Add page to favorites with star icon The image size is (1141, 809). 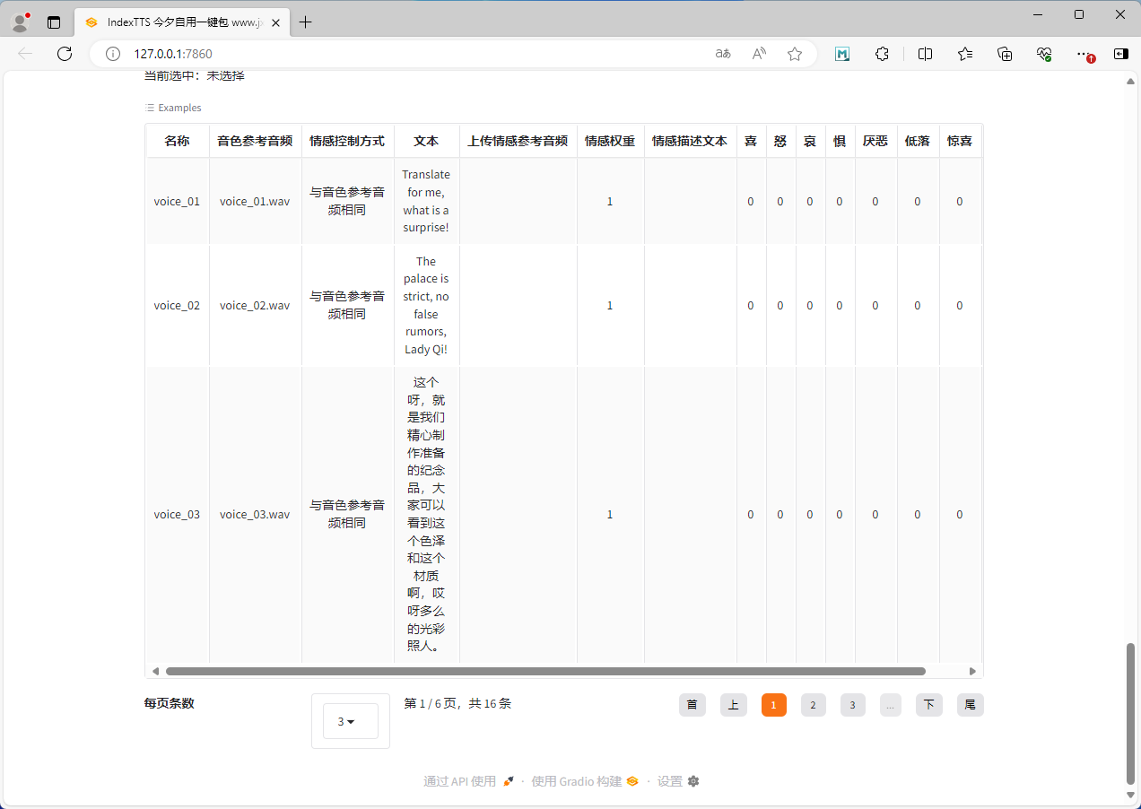pos(795,54)
